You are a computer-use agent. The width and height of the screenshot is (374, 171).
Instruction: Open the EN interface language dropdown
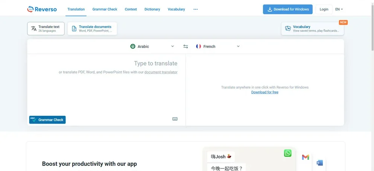coord(339,9)
